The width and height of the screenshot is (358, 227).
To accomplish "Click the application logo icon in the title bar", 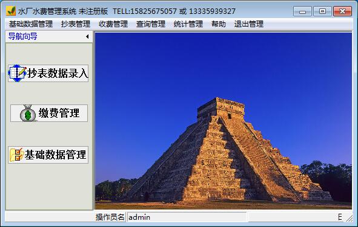I will pyautogui.click(x=11, y=11).
